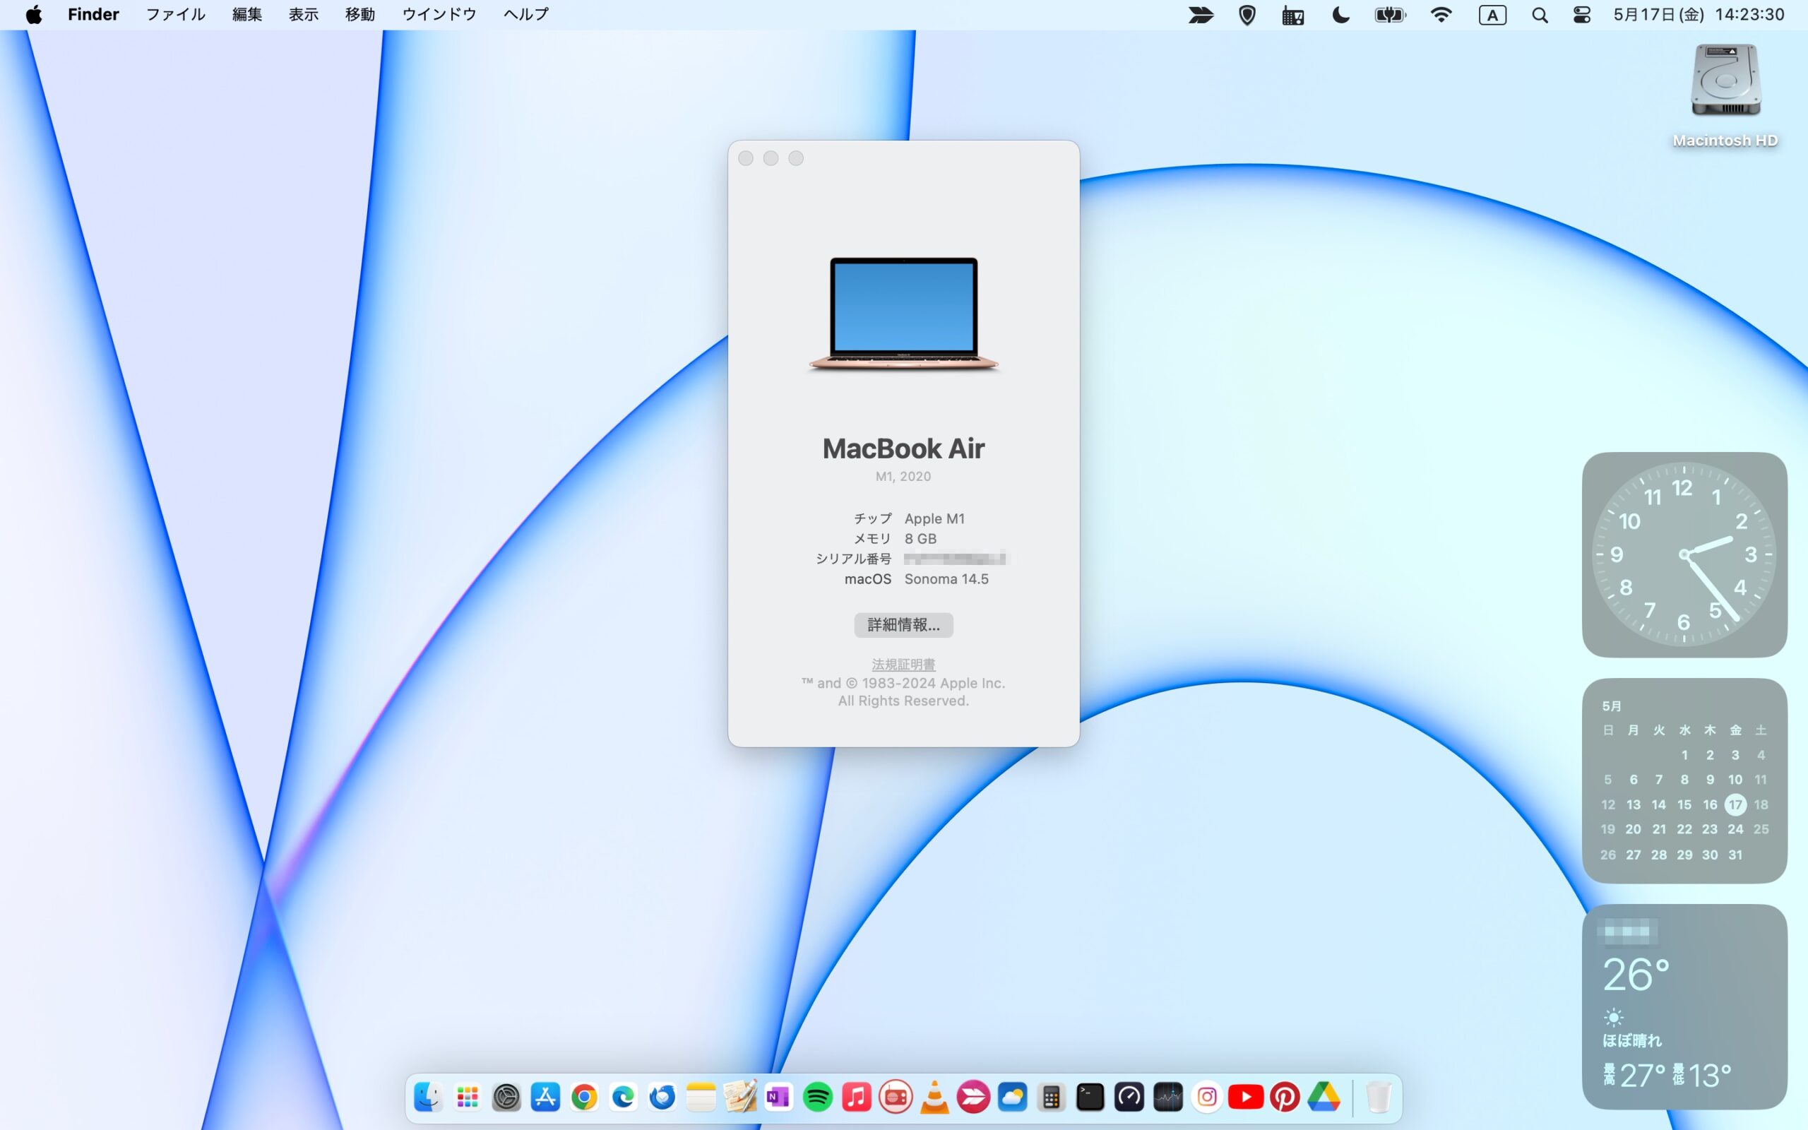The height and width of the screenshot is (1130, 1808).
Task: Click the Macintosh HD desktop drive icon
Action: [x=1725, y=81]
